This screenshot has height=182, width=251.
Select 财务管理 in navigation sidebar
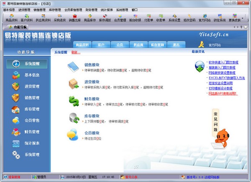[x=26, y=132]
